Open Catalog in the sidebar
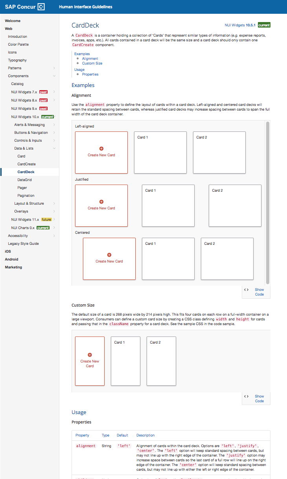The width and height of the screenshot is (287, 479). click(17, 84)
